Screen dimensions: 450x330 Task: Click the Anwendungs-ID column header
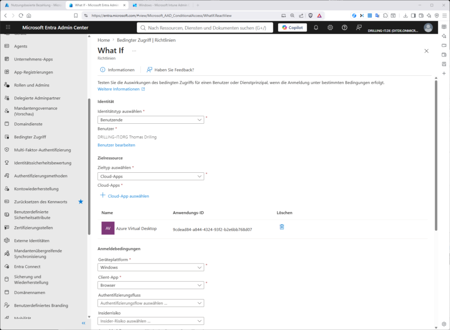coord(188,213)
